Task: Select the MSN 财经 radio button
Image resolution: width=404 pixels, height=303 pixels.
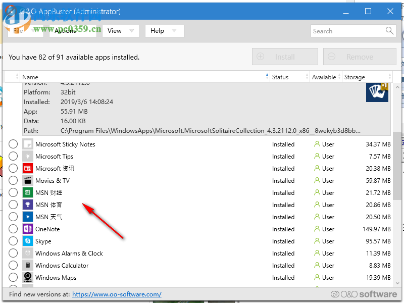Action: [x=13, y=193]
